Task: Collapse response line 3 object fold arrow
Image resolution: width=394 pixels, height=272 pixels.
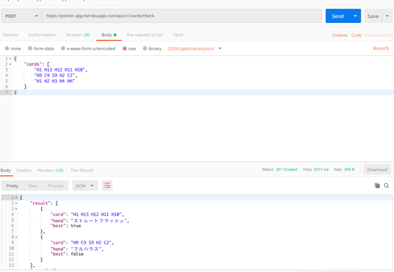Action: click(x=16, y=209)
